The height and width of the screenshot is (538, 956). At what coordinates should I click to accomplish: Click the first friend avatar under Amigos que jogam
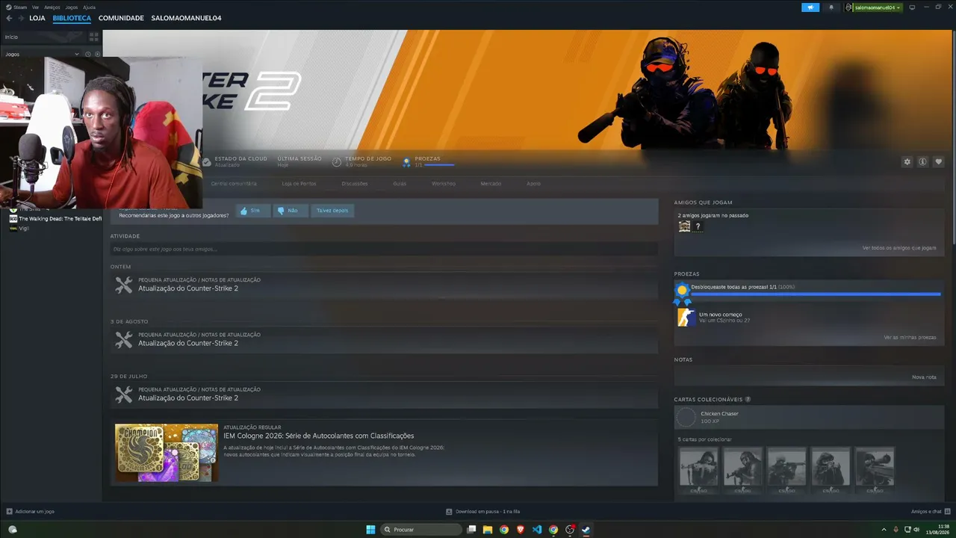coord(684,226)
